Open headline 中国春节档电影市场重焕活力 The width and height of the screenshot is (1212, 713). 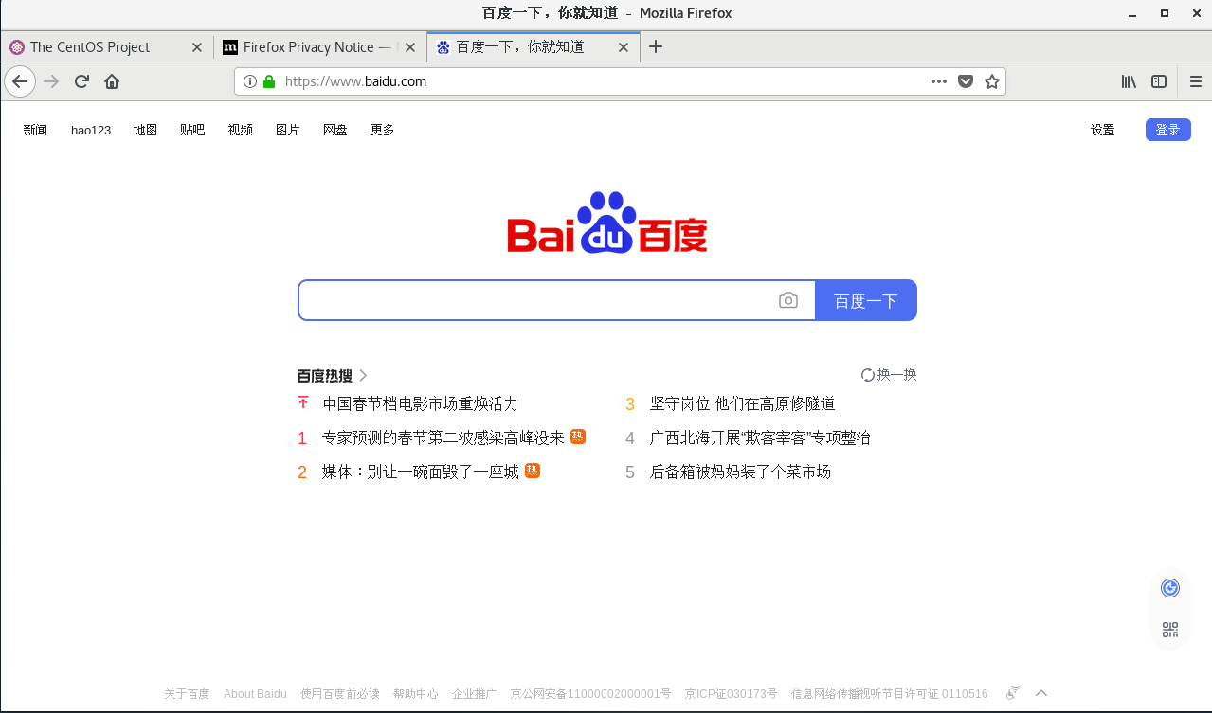[x=420, y=403]
